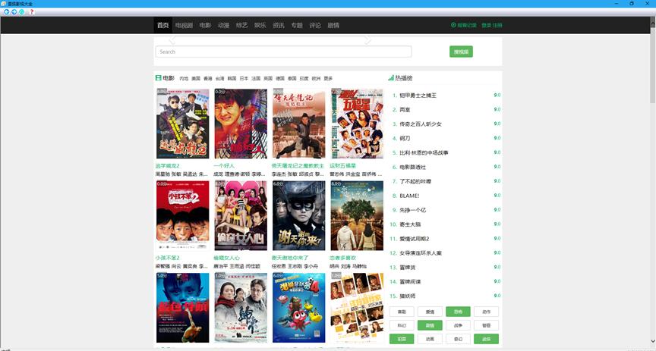Filter movies by 美国 region
The height and width of the screenshot is (351, 656).
(x=196, y=78)
